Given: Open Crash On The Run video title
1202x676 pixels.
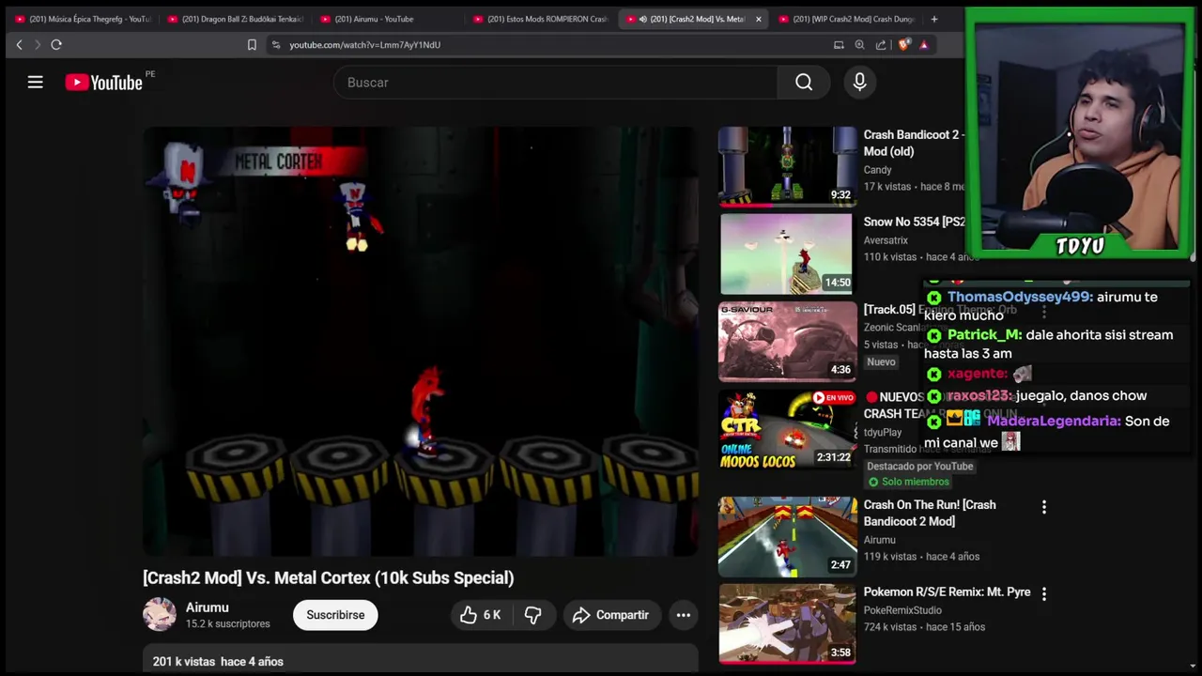Looking at the screenshot, I should pyautogui.click(x=930, y=513).
